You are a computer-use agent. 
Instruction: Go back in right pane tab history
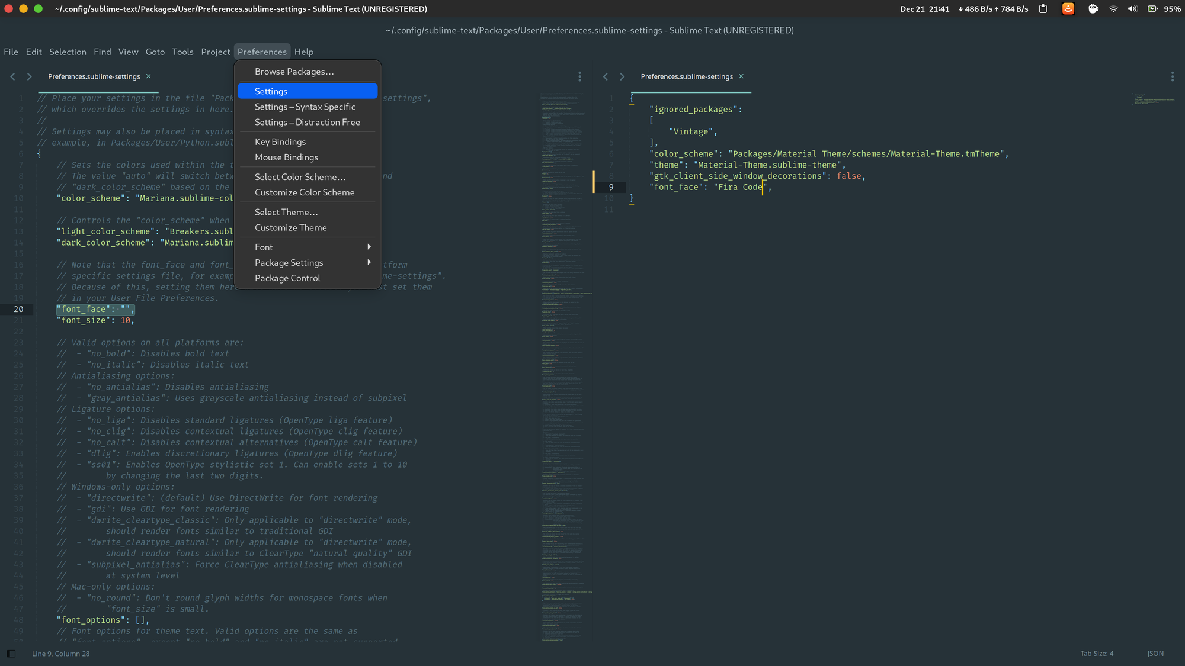coord(605,76)
